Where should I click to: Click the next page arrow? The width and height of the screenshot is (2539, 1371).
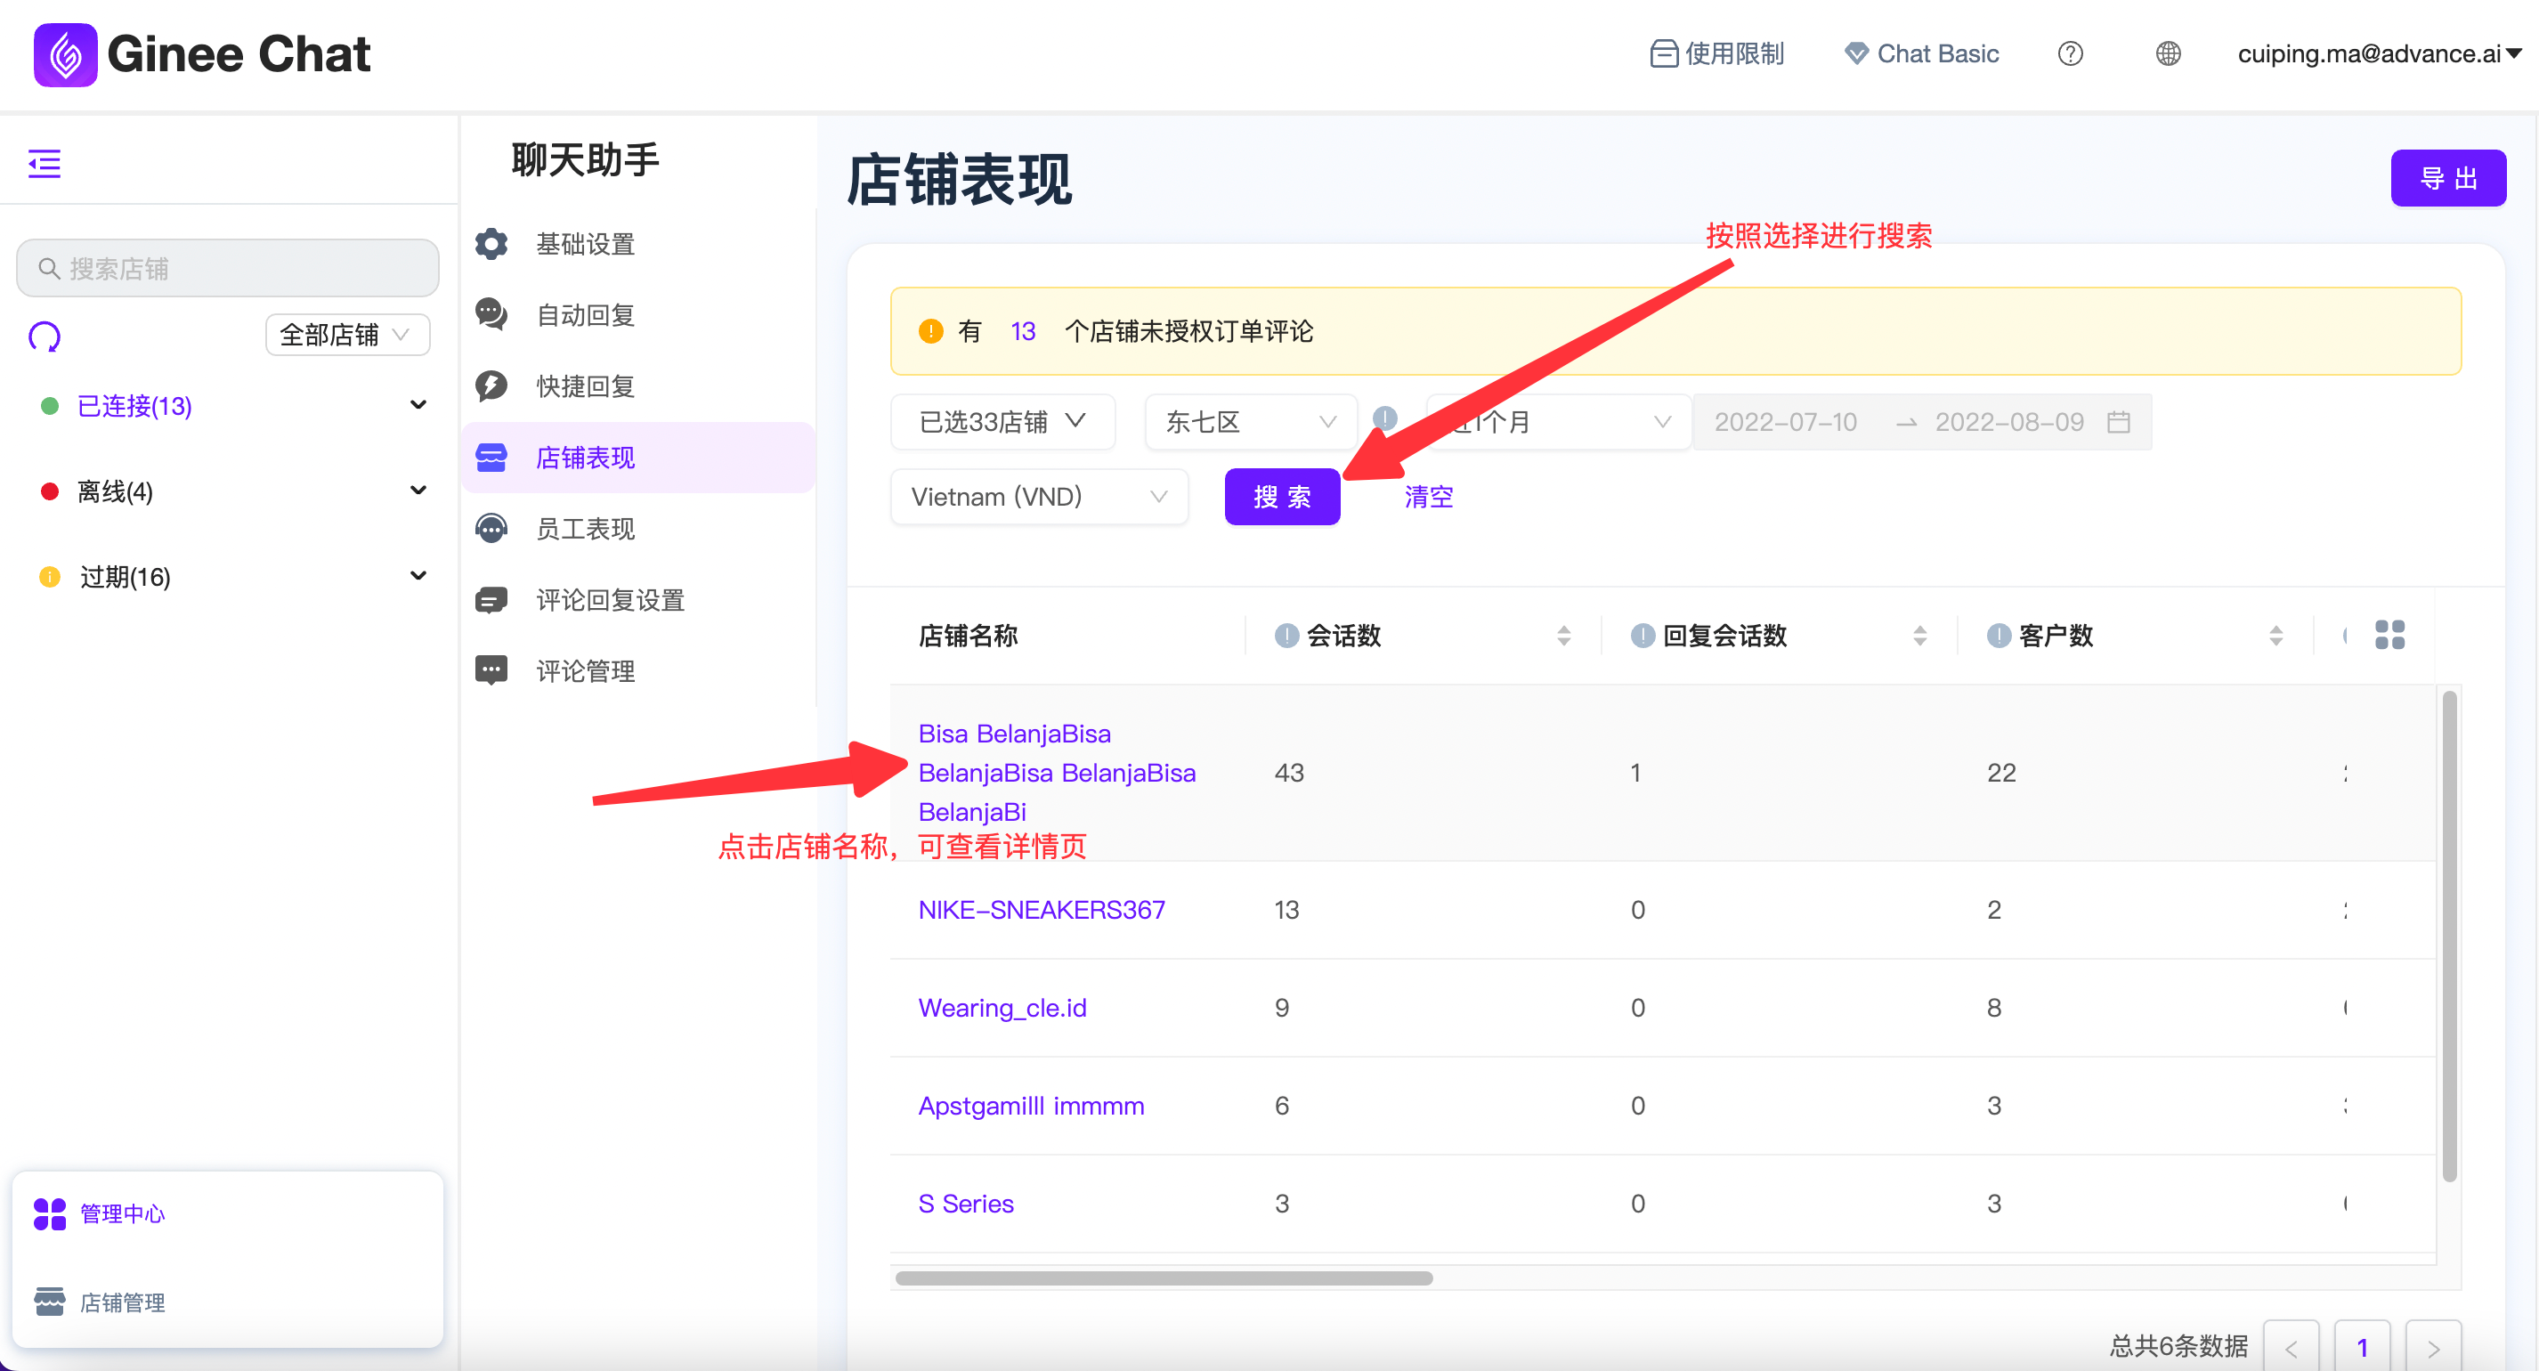coord(2432,1346)
